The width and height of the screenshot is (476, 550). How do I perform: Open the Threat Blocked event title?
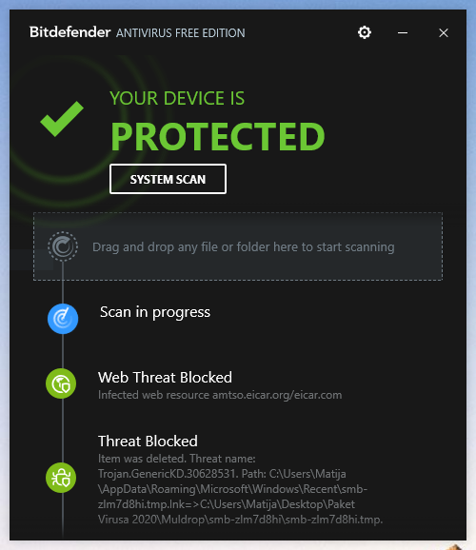[148, 442]
